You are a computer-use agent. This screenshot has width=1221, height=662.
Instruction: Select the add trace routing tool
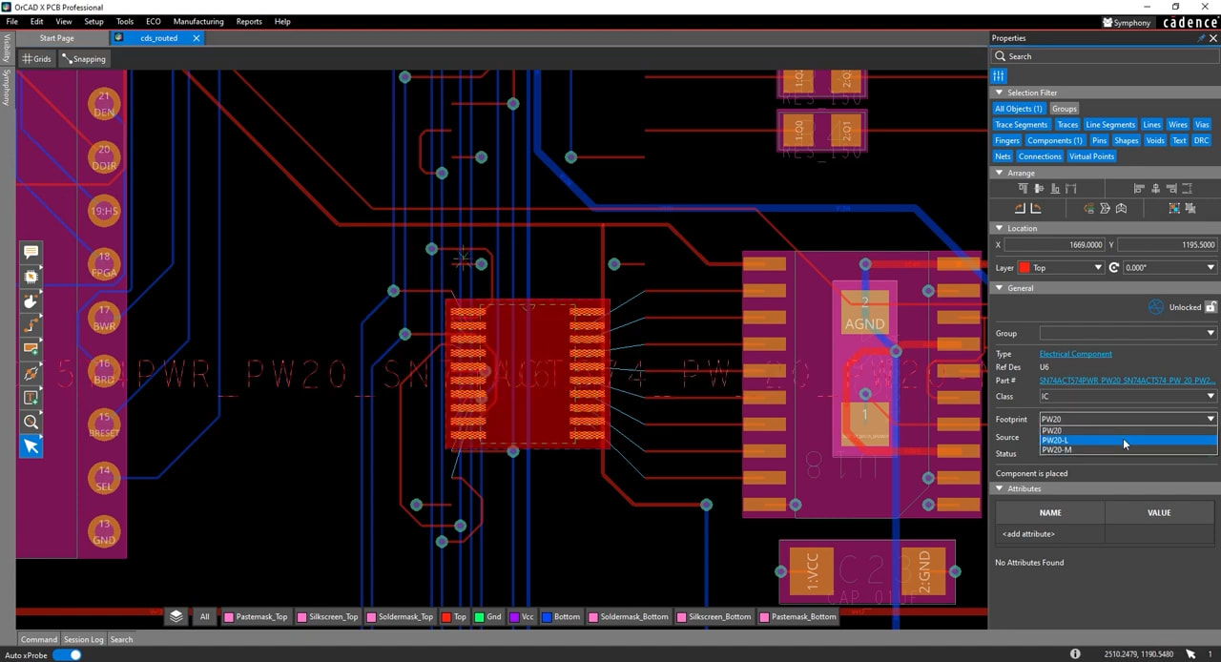coord(31,325)
